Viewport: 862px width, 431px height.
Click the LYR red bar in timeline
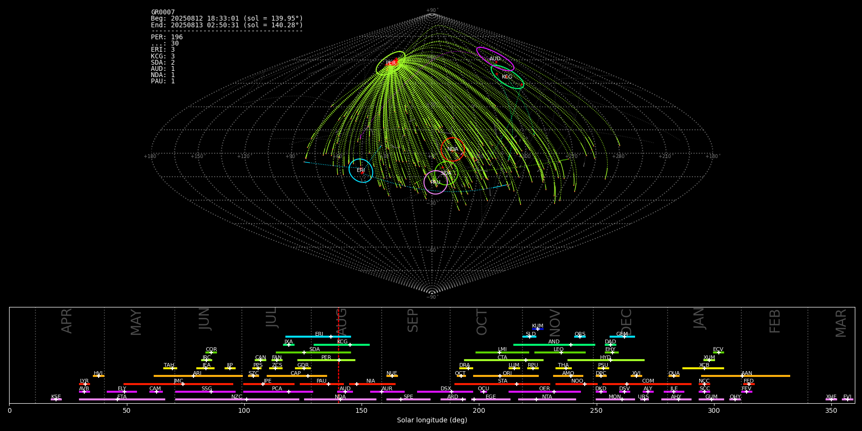[x=84, y=384]
